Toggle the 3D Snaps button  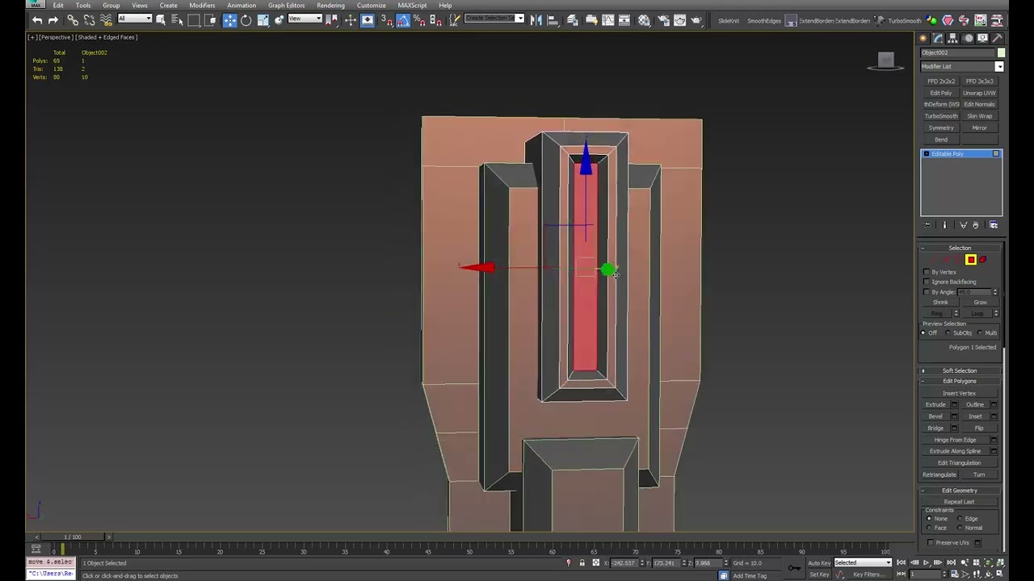tap(387, 20)
